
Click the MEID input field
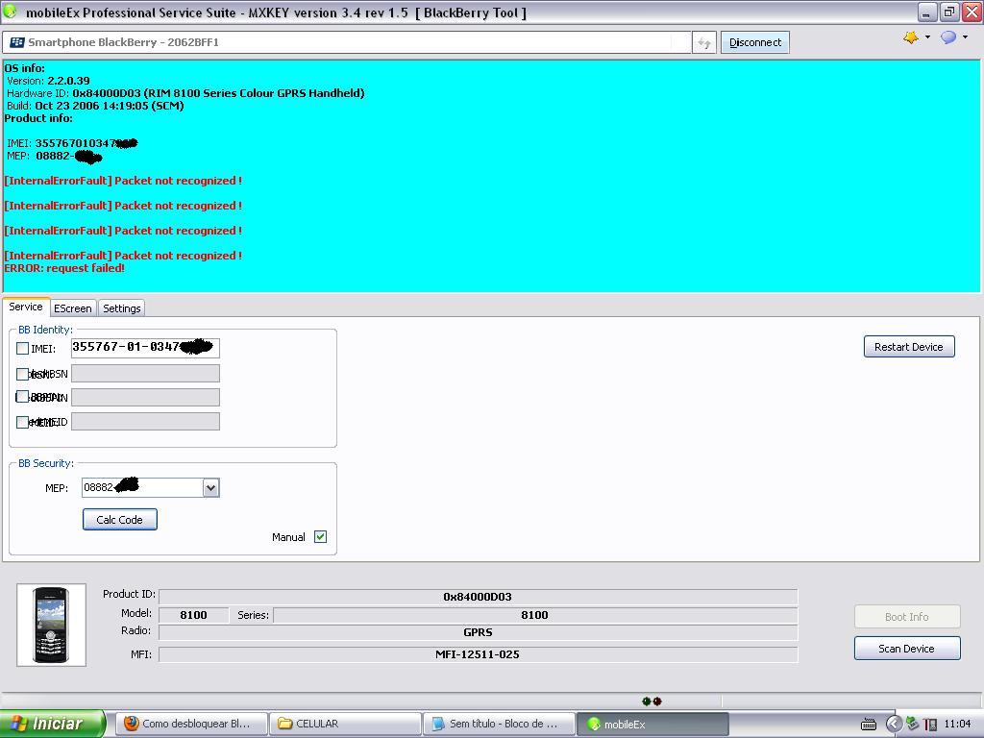[146, 421]
